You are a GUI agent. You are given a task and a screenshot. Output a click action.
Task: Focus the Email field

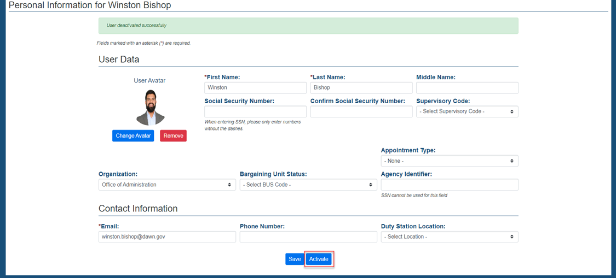click(x=167, y=237)
